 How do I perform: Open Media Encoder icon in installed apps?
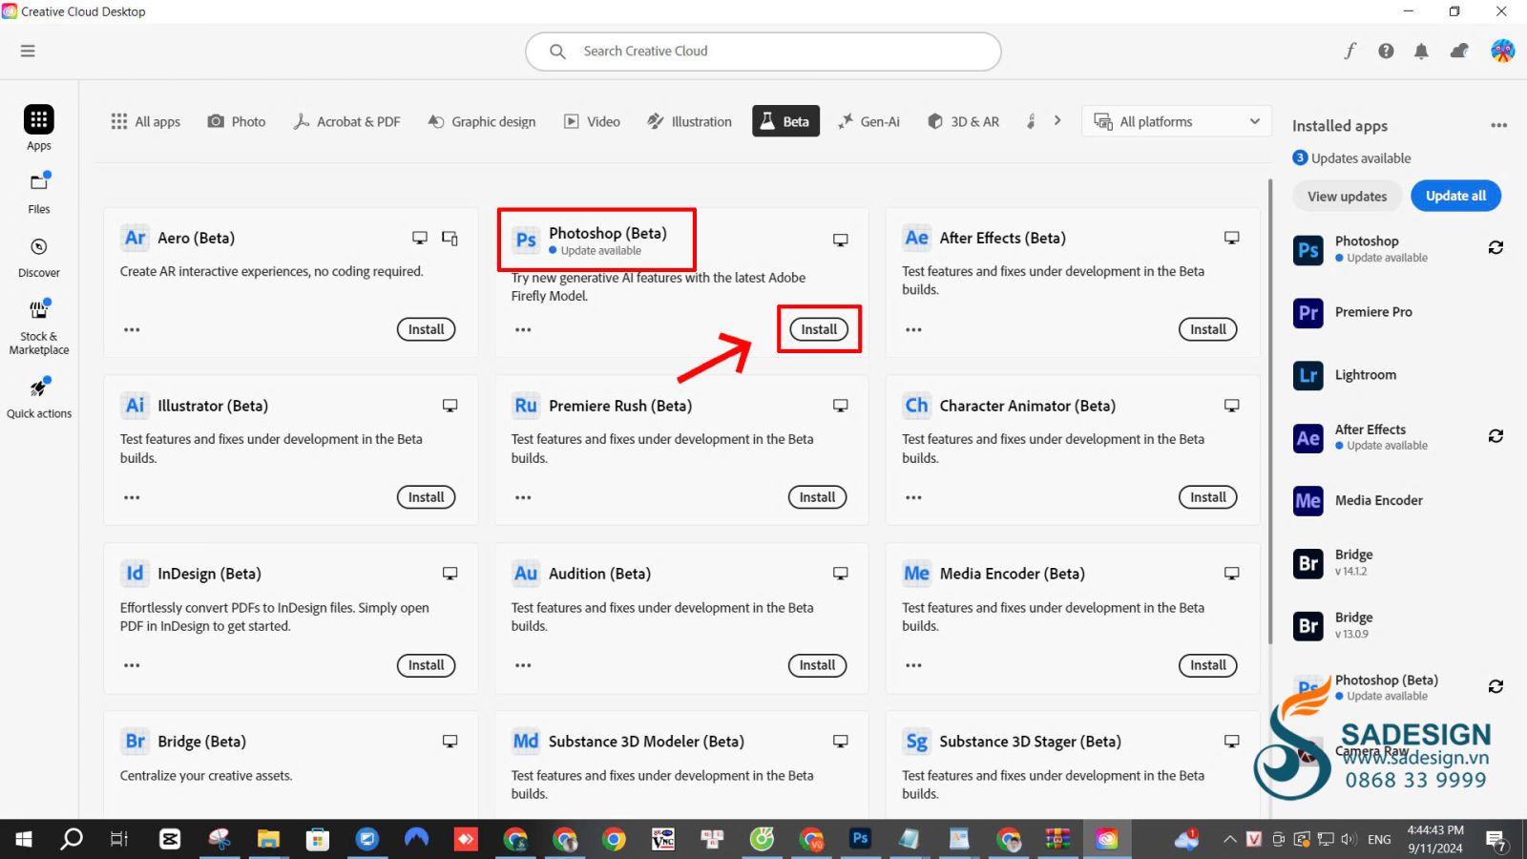tap(1308, 500)
